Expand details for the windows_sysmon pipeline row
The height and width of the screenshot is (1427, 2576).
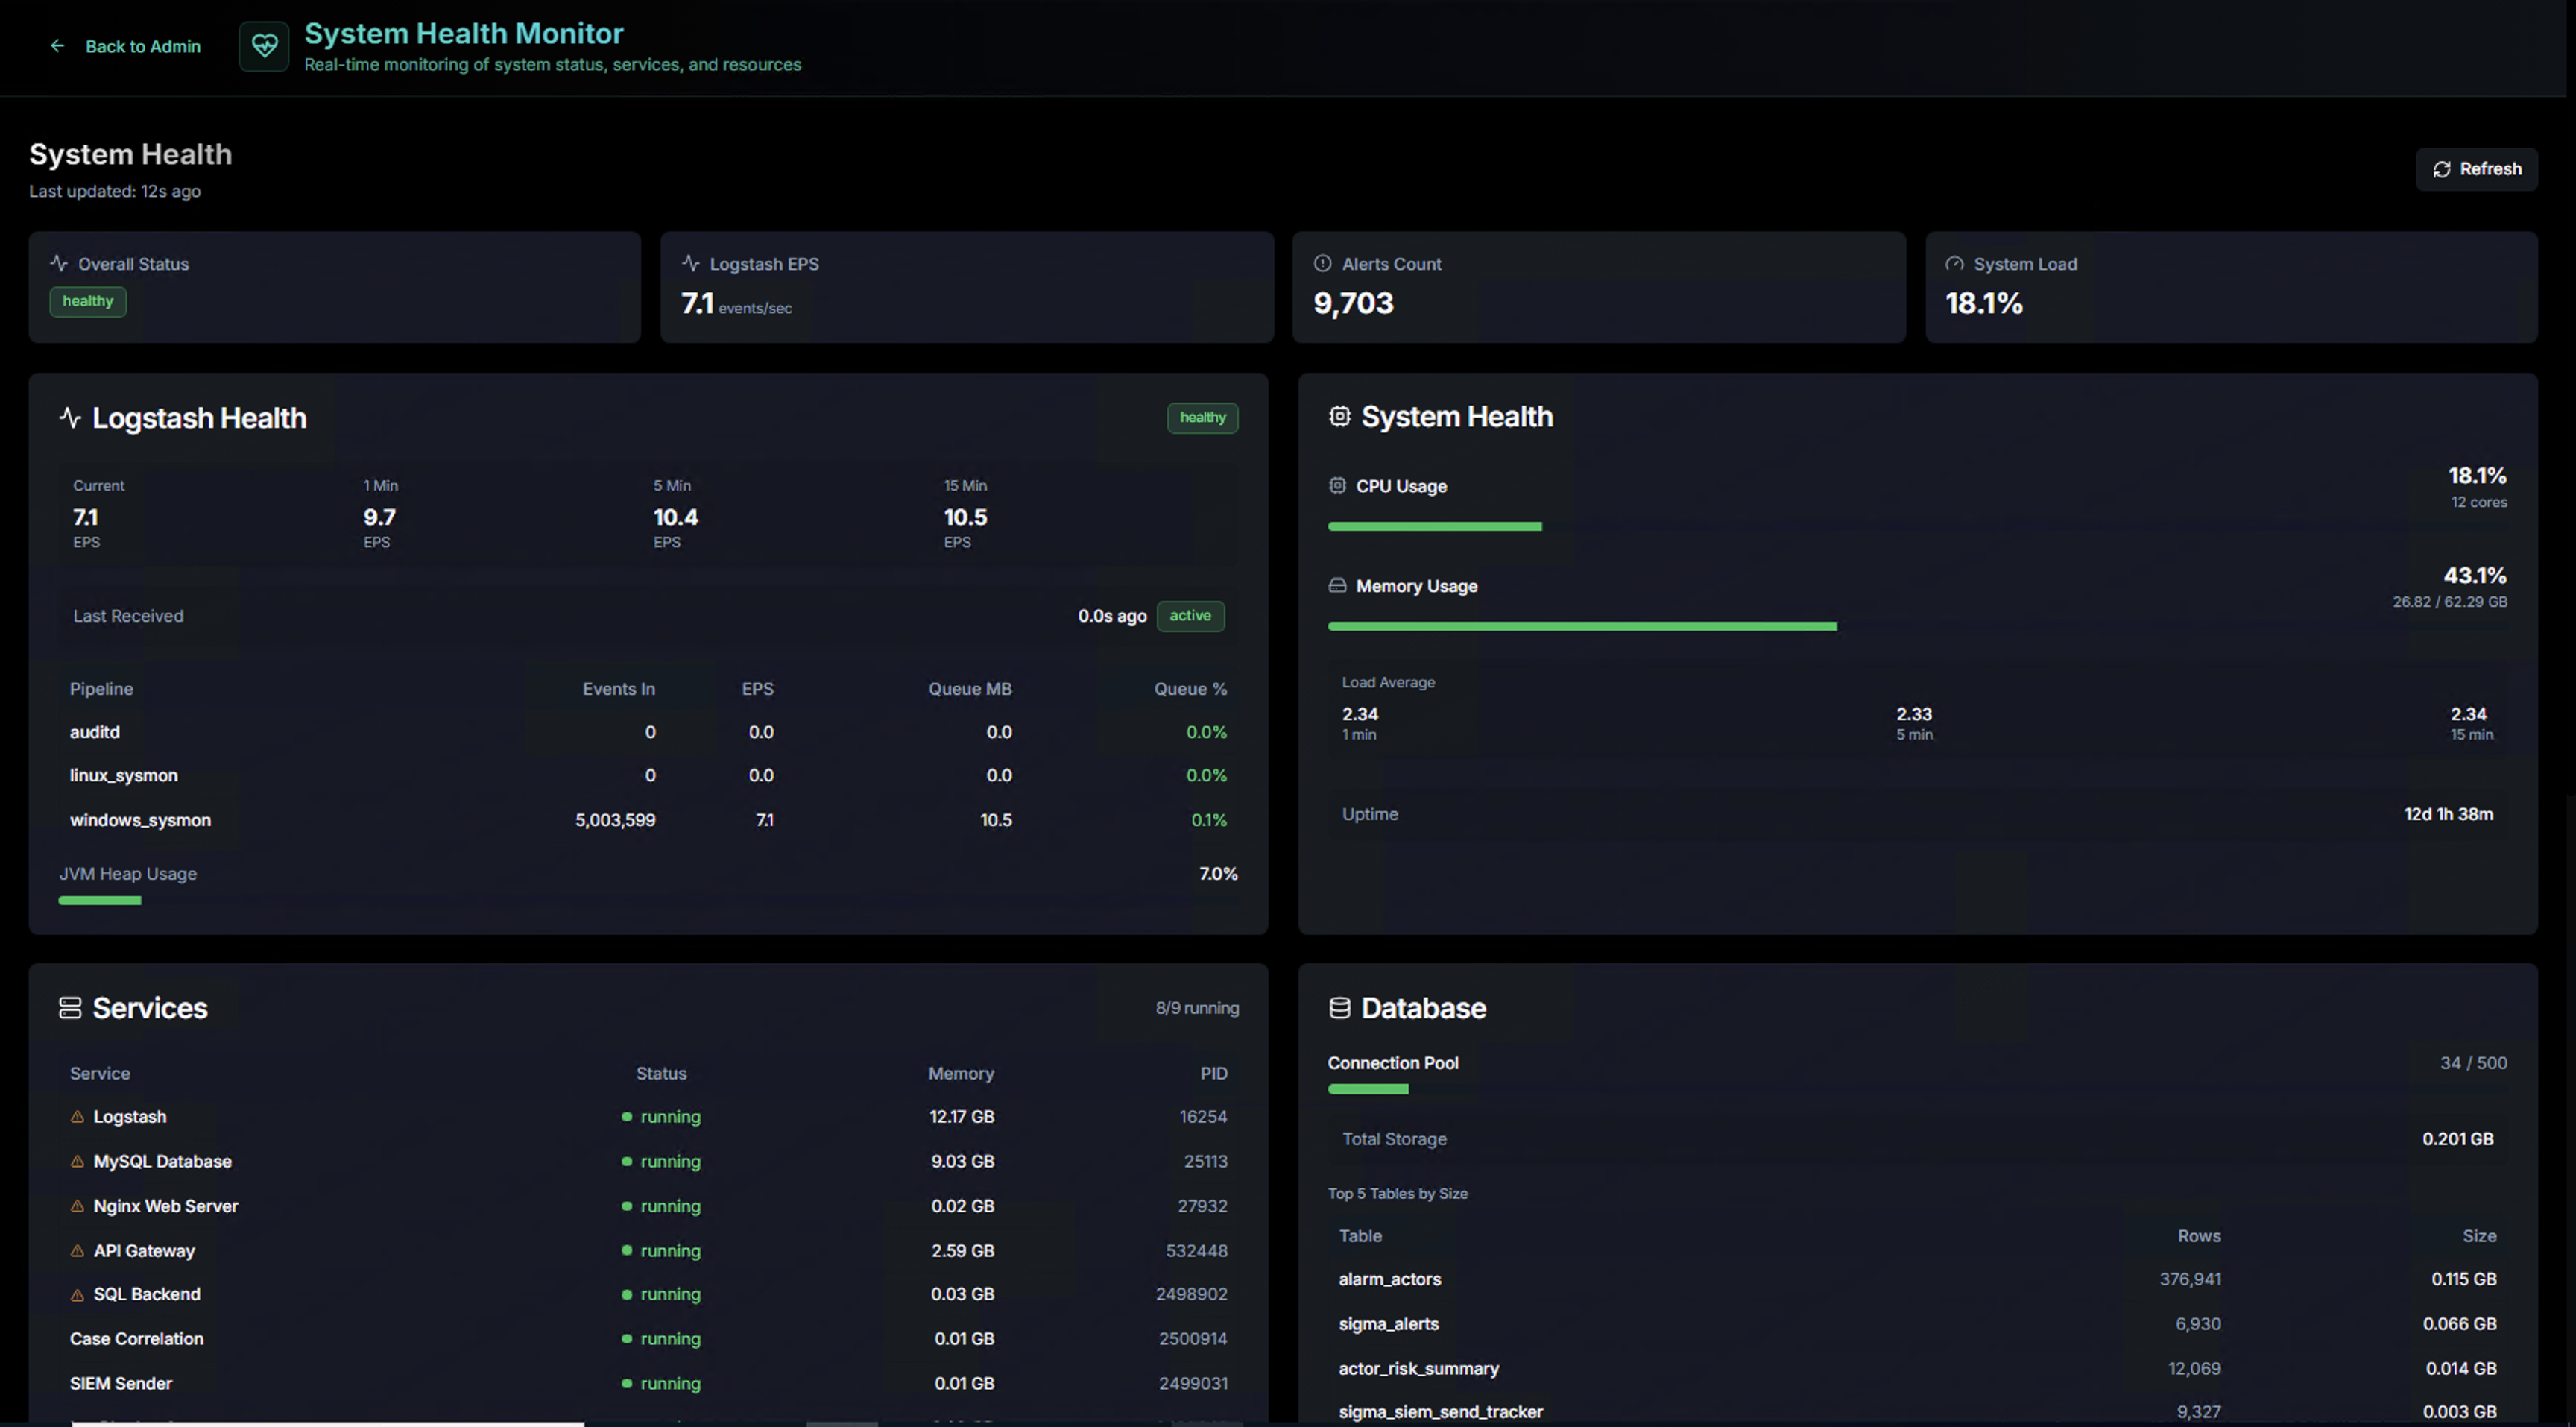140,819
